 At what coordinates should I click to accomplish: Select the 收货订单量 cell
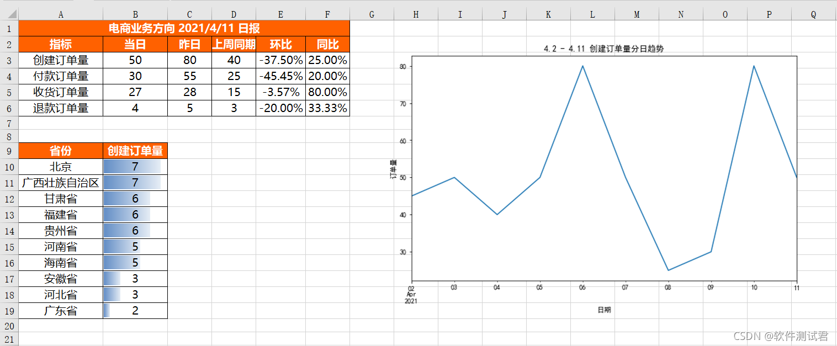[61, 92]
